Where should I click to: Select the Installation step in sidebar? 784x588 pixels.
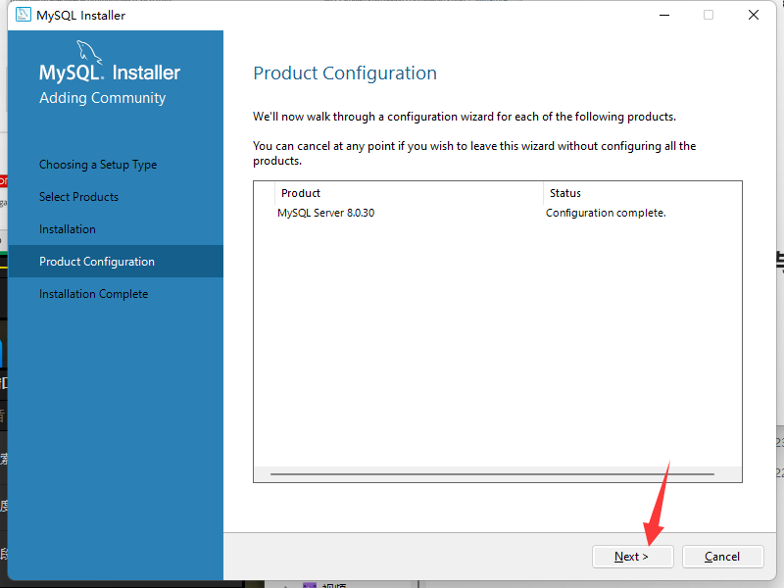(68, 229)
